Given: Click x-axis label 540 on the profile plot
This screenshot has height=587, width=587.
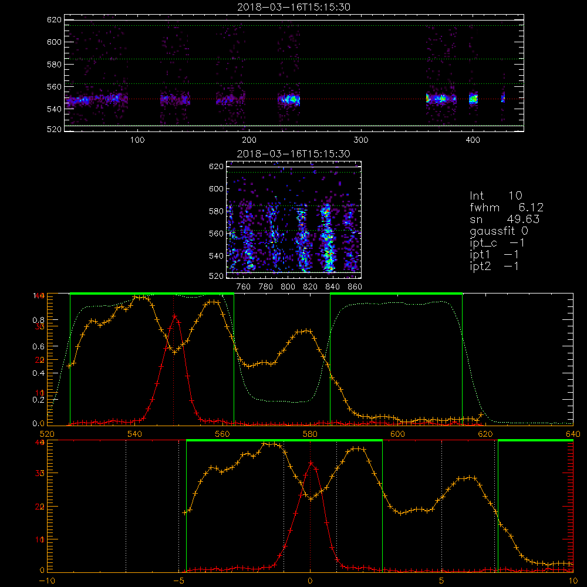Looking at the screenshot, I should tap(135, 434).
